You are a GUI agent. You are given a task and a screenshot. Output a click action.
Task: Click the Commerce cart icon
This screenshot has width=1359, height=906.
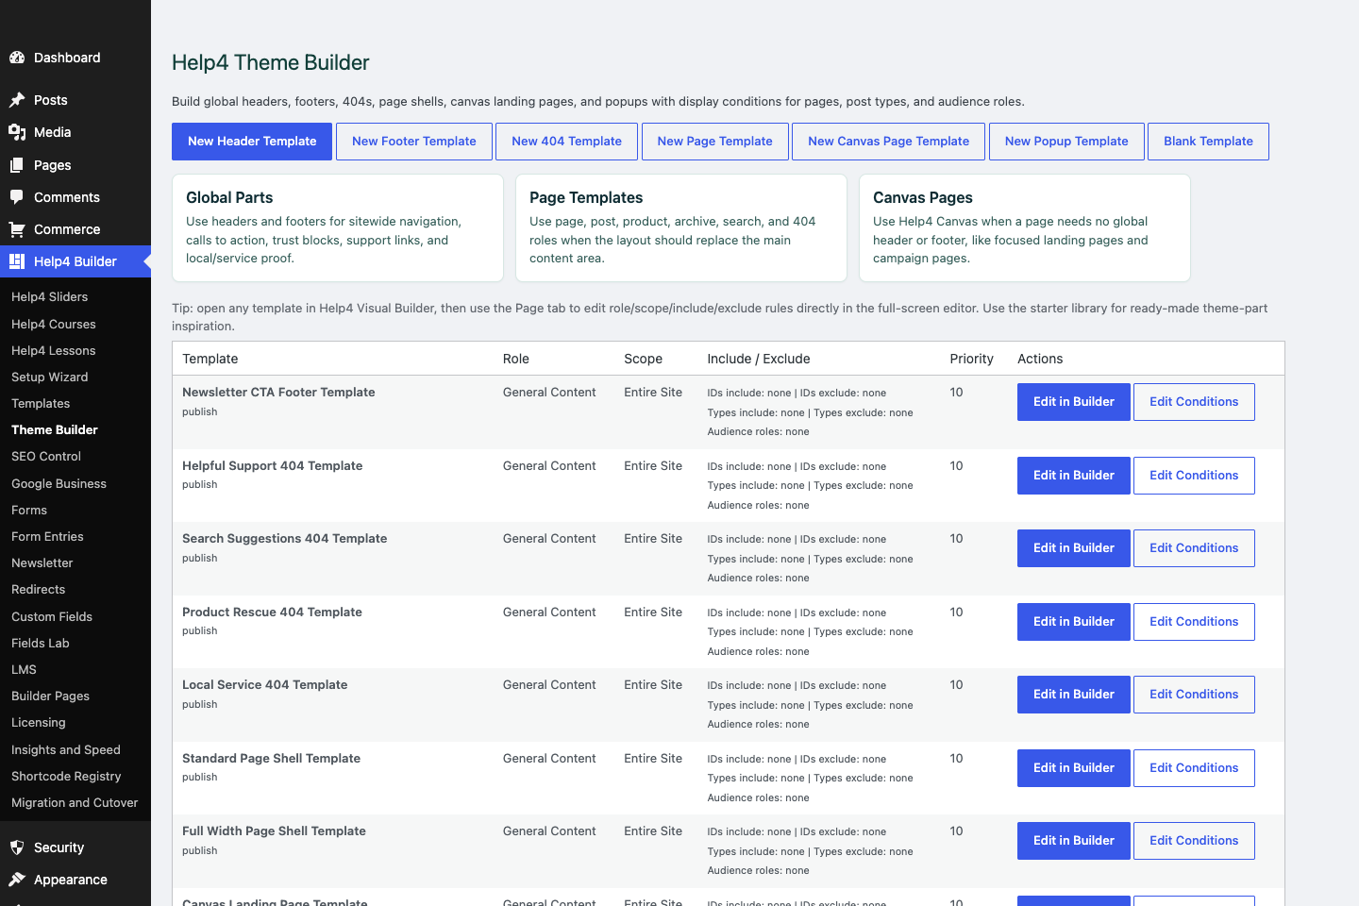point(17,229)
